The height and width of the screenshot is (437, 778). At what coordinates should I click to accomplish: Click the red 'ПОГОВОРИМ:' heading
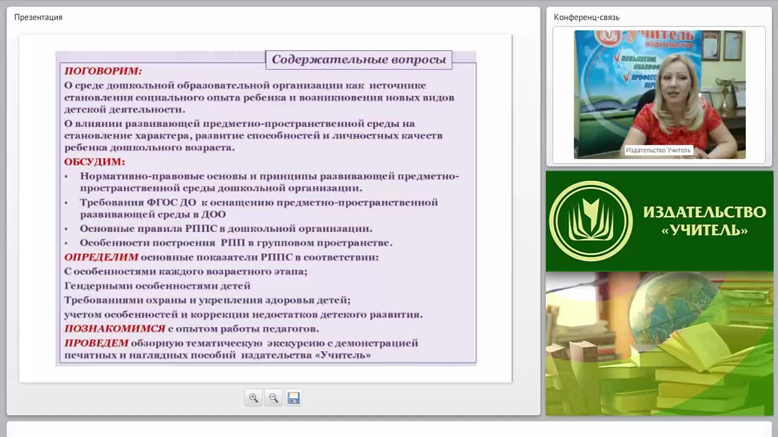[x=103, y=71]
